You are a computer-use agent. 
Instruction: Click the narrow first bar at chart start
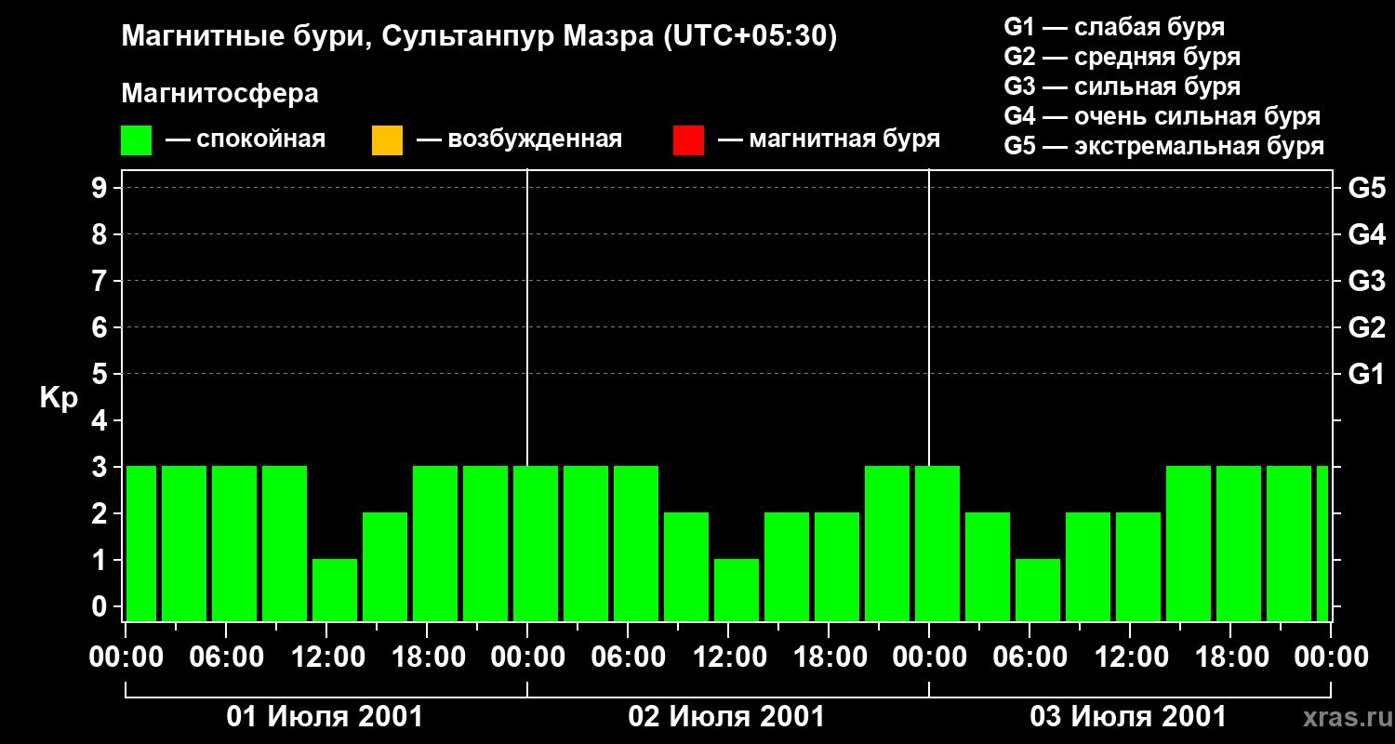141,543
